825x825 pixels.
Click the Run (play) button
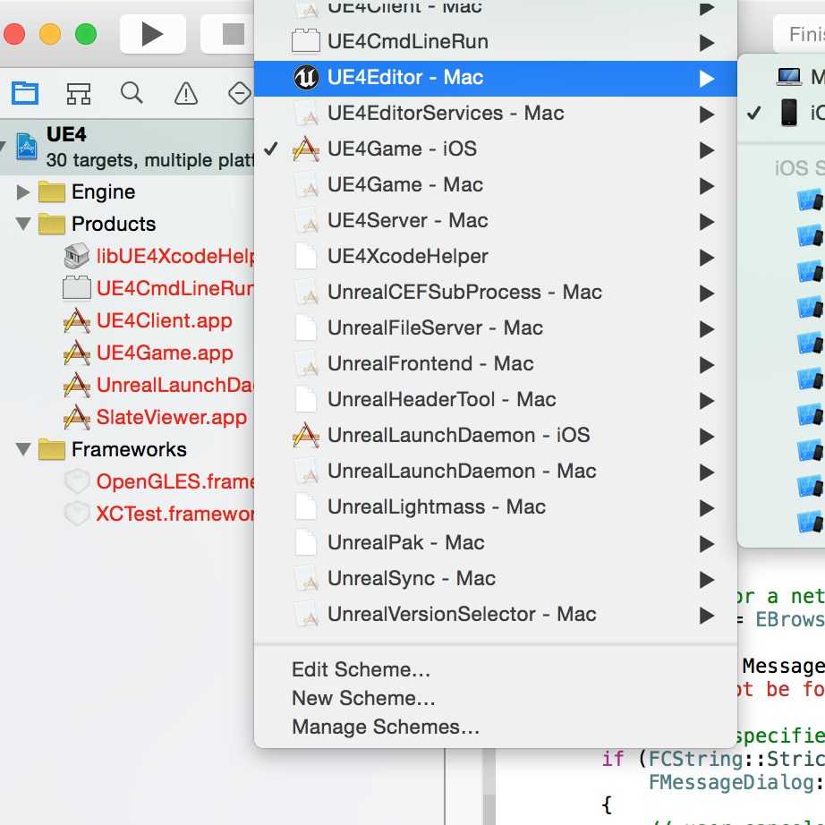pyautogui.click(x=153, y=34)
